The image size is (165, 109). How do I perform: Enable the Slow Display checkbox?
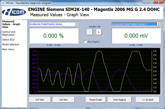[x=85, y=42]
